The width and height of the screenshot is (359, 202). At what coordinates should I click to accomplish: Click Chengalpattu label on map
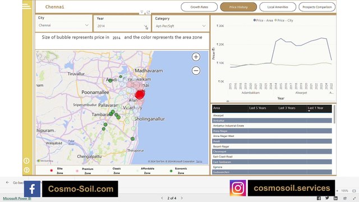(89, 157)
